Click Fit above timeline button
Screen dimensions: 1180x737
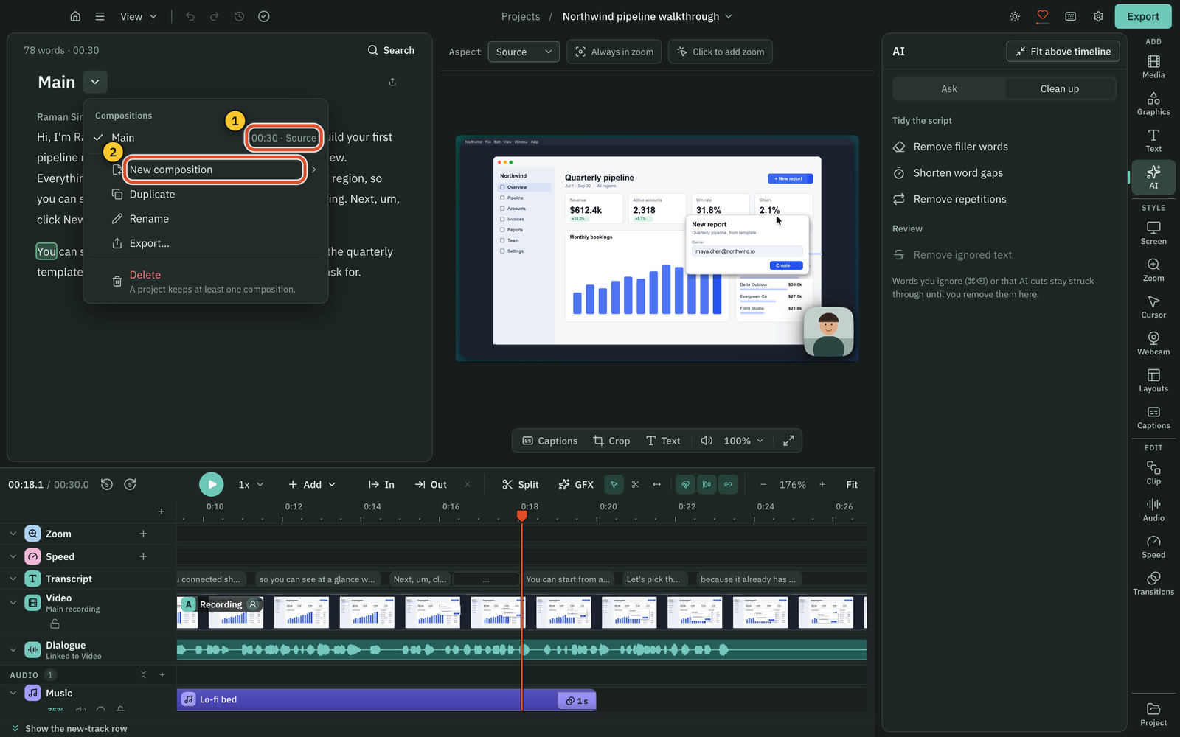[x=1063, y=52]
